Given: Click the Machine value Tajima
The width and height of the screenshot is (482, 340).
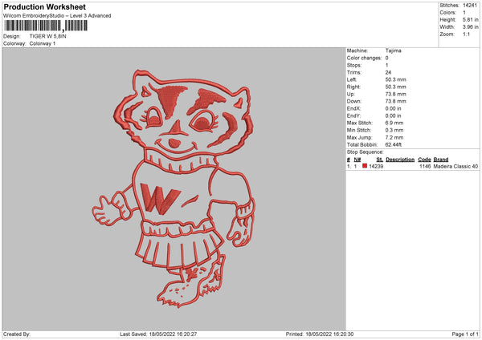Looking at the screenshot, I should (393, 51).
